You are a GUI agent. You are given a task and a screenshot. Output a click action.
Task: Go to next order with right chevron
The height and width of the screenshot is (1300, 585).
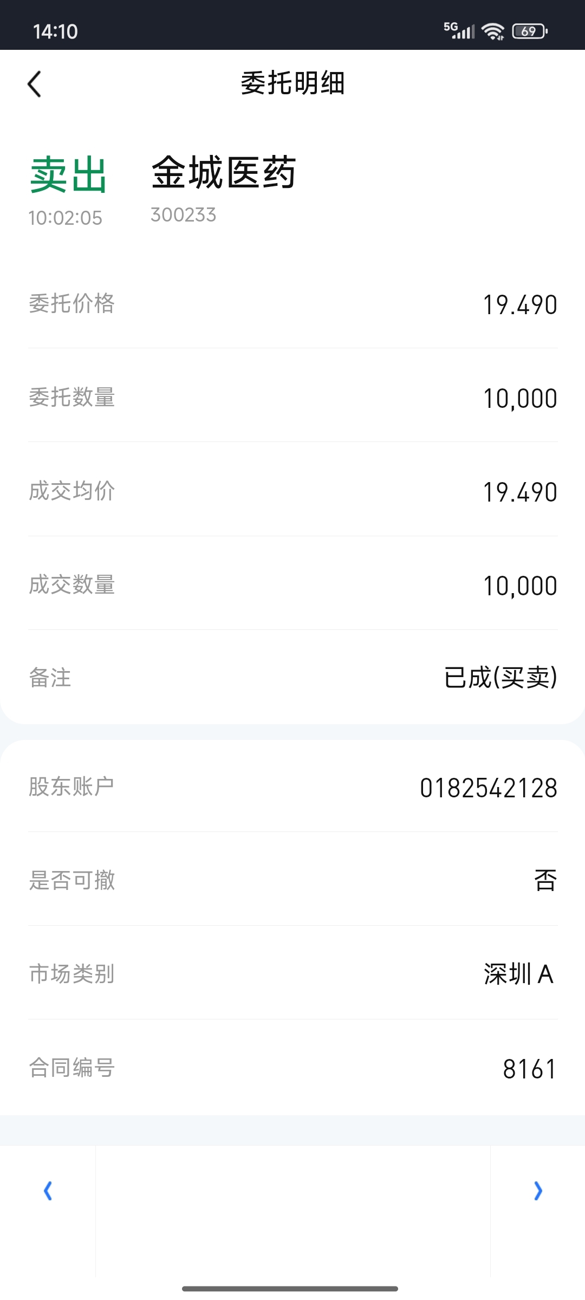538,1191
